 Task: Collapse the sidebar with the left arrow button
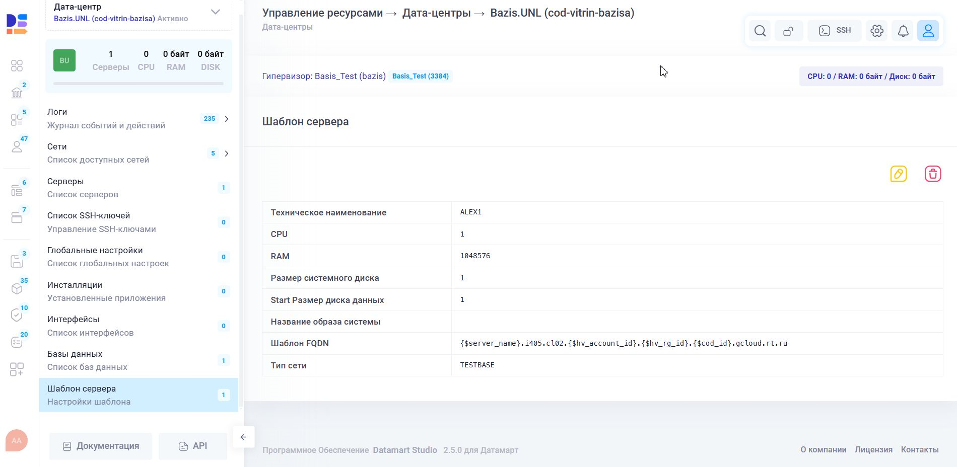(243, 437)
